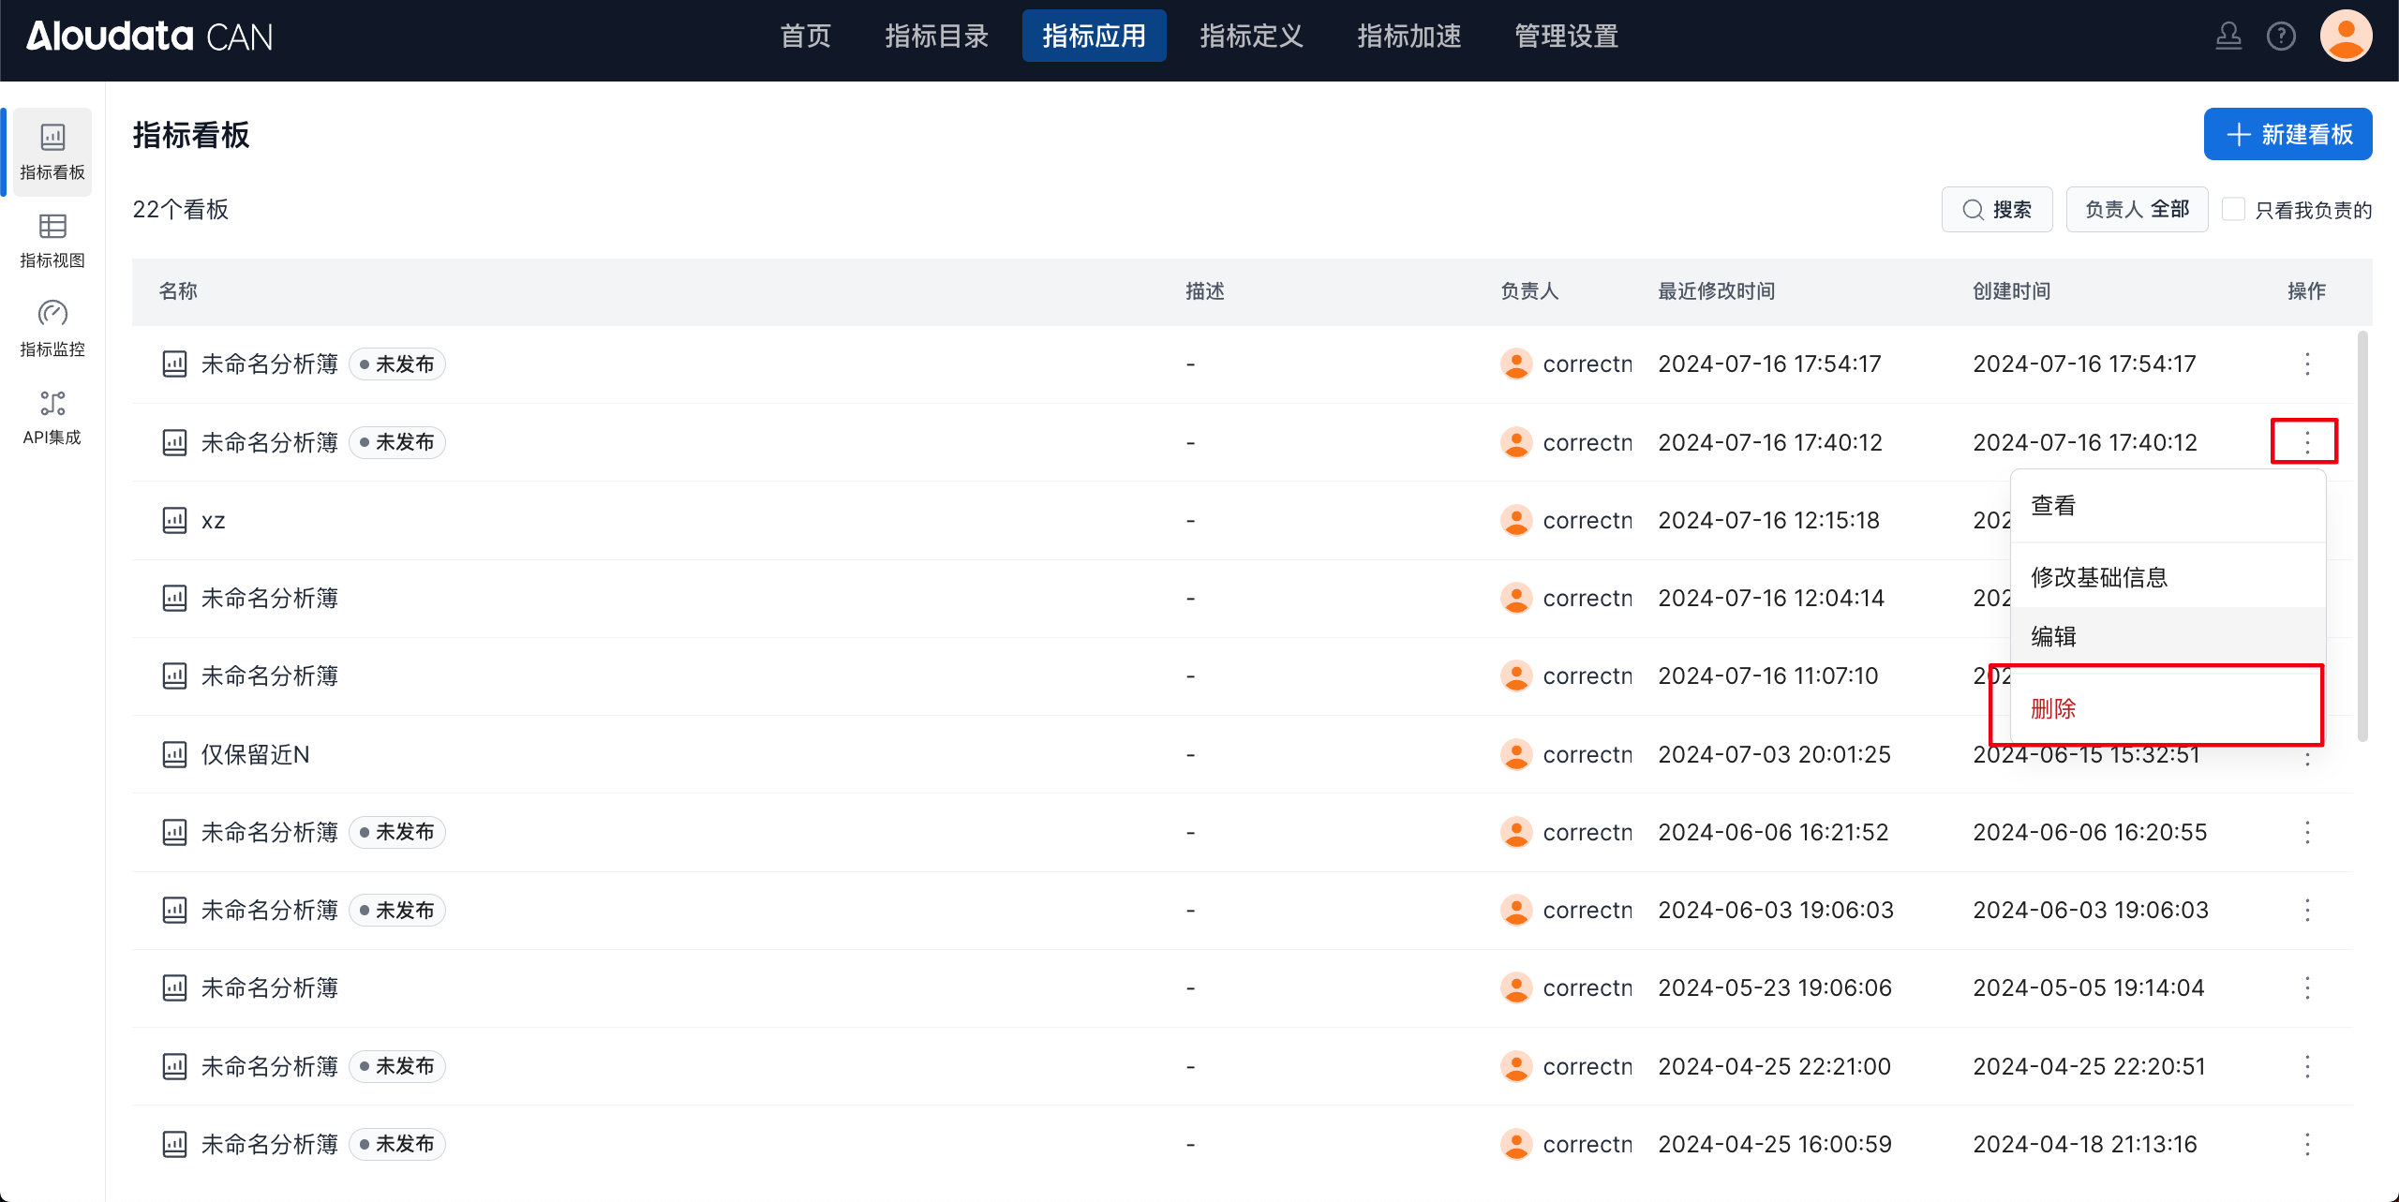The height and width of the screenshot is (1202, 2399).
Task: Enable the 只看我负责的 checkbox
Action: pos(2234,209)
